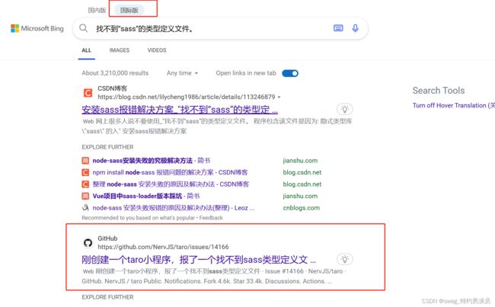The width and height of the screenshot is (495, 307).
Task: Click the CSDN result favicon
Action: (x=88, y=93)
